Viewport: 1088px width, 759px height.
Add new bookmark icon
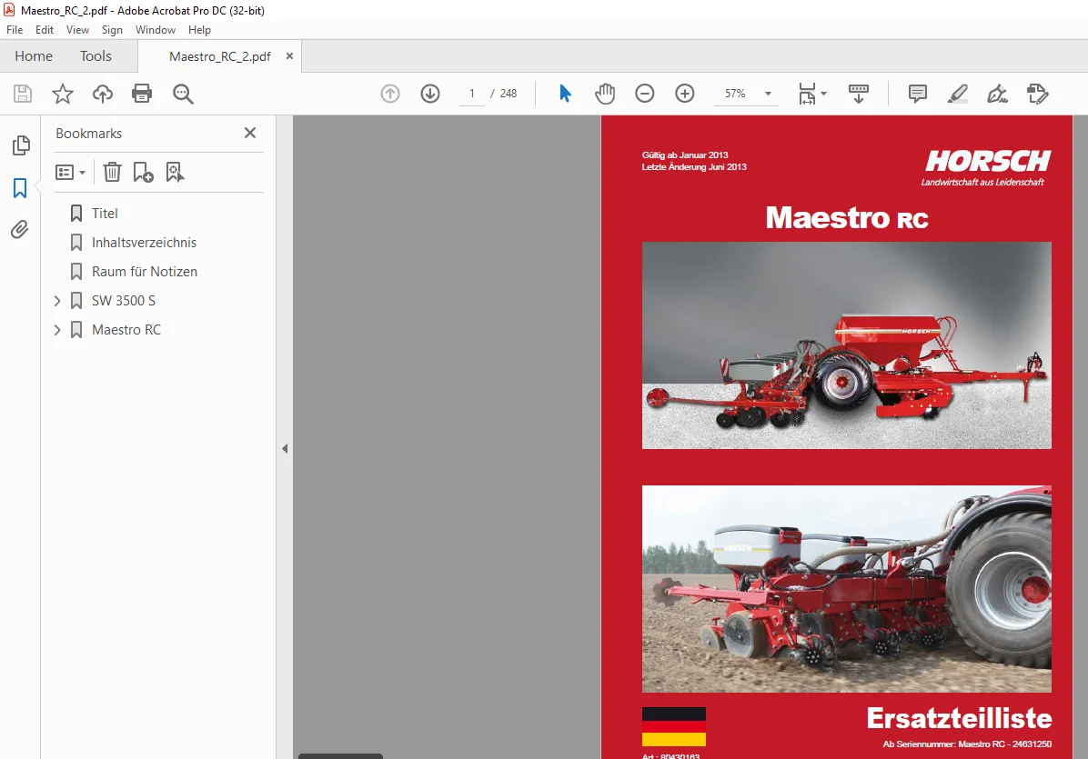143,172
